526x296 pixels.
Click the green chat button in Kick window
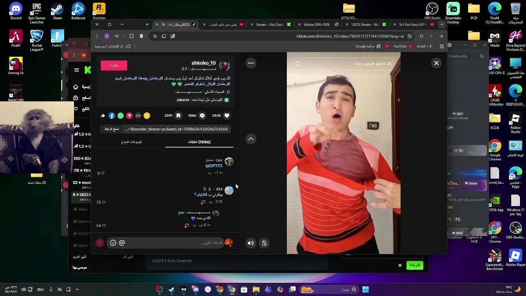click(x=415, y=265)
